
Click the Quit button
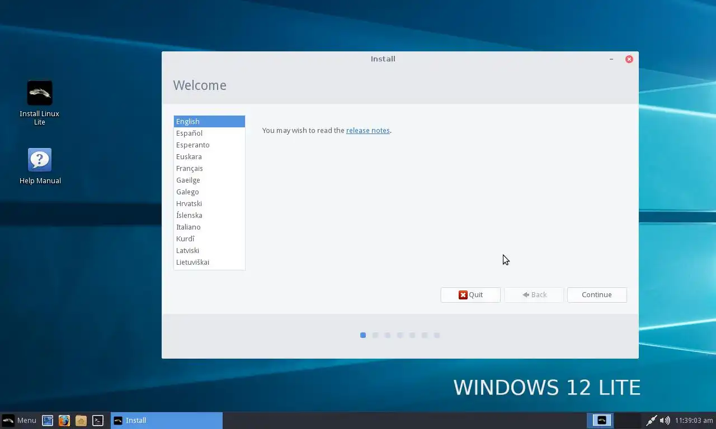pos(470,295)
